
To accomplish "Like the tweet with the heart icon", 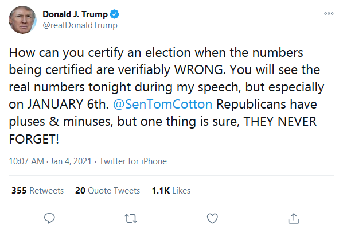I will pyautogui.click(x=212, y=218).
